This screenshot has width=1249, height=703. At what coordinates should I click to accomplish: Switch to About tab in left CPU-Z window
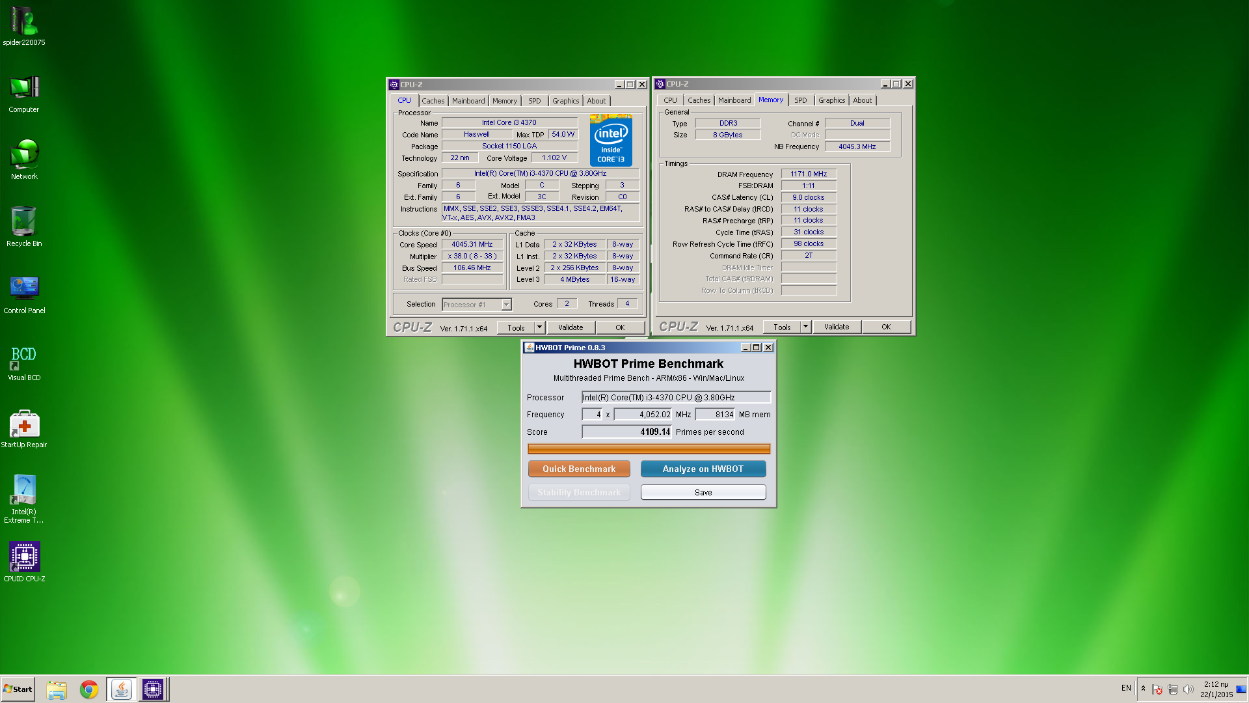coord(596,101)
